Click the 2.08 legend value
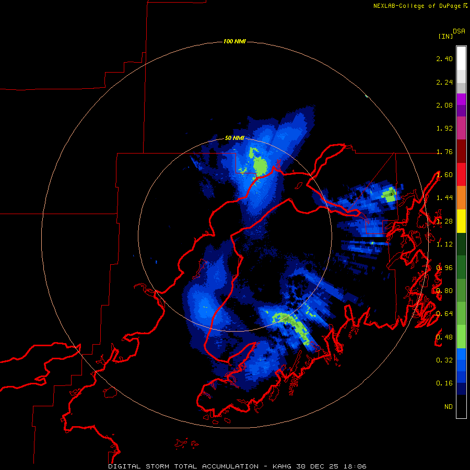 click(x=444, y=105)
